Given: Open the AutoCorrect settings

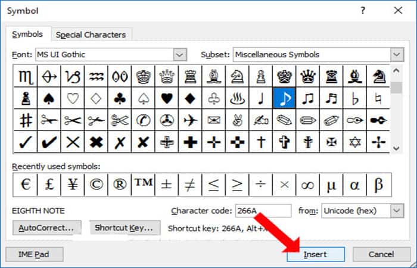Looking at the screenshot, I should click(46, 228).
